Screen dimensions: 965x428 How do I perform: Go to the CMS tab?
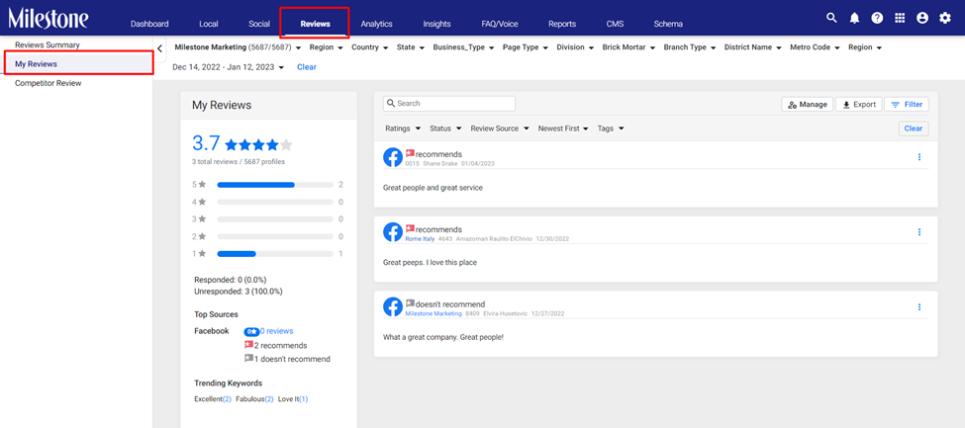pyautogui.click(x=615, y=24)
